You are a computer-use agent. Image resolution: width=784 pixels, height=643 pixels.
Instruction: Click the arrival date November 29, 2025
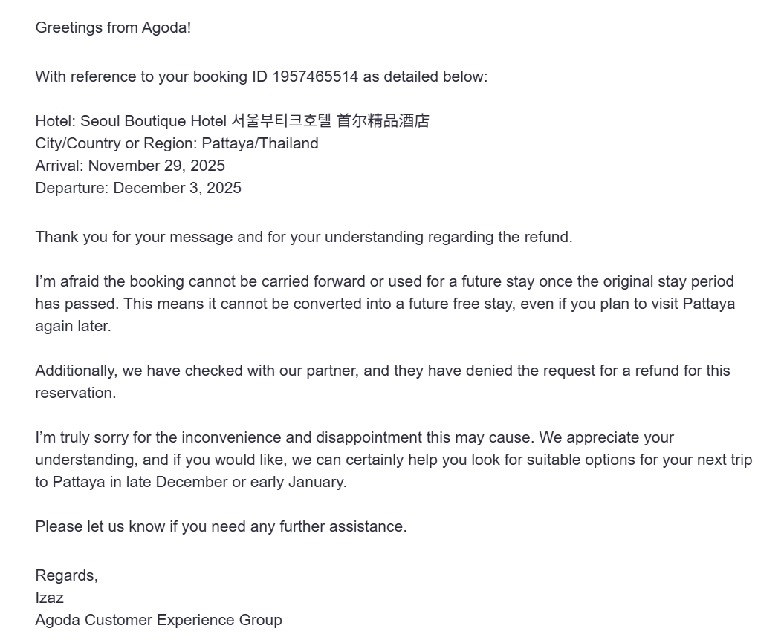coord(156,166)
